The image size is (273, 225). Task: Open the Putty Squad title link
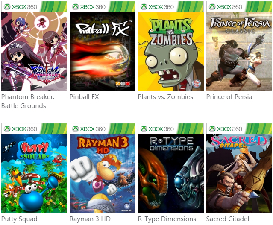click(19, 219)
